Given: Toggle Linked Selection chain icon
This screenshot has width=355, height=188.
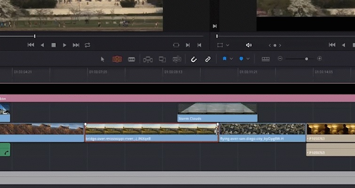Looking at the screenshot, I should (x=208, y=59).
